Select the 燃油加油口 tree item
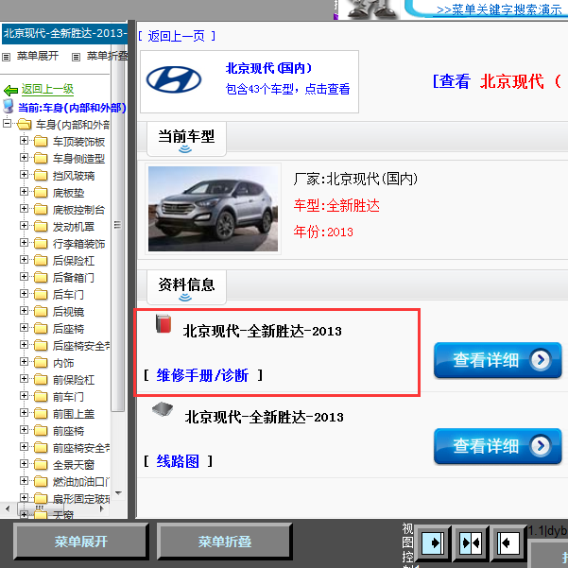This screenshot has width=568, height=568. coord(81,482)
